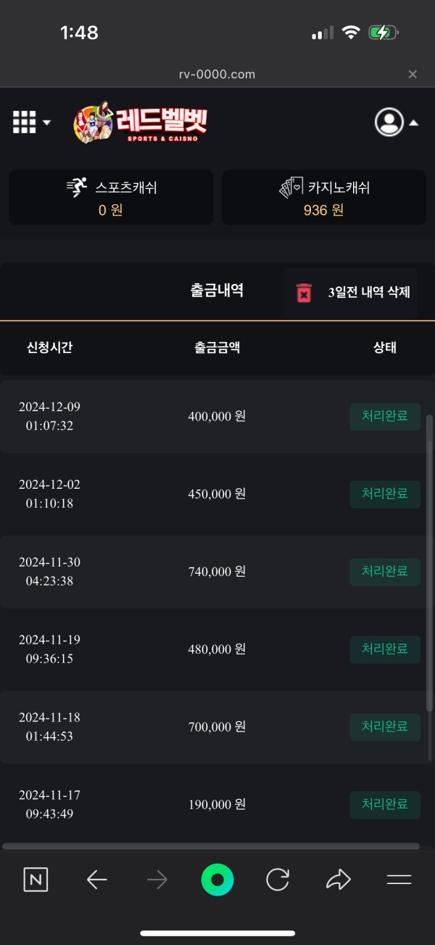Switch to the 출금내역 tab
Image resolution: width=435 pixels, height=945 pixels.
point(217,291)
